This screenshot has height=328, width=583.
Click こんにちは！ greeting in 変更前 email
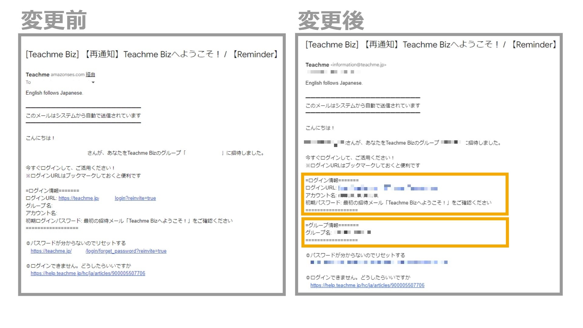(40, 138)
